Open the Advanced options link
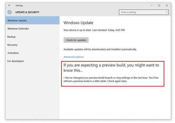 [73, 57]
